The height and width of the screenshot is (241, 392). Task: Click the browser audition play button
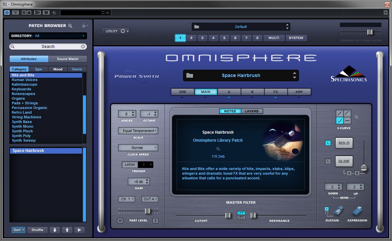(79, 230)
